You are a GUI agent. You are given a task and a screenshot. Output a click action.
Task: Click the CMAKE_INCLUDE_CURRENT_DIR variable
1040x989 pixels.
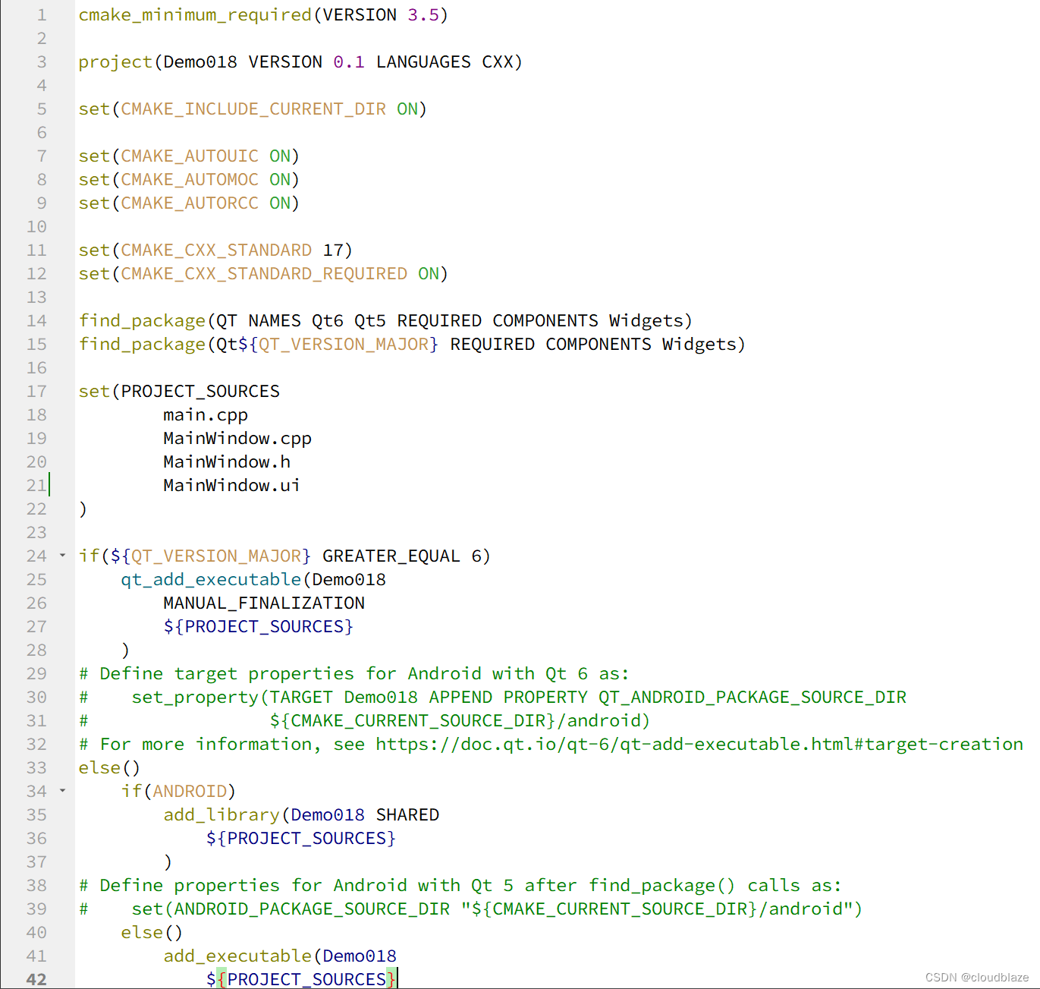pos(253,109)
